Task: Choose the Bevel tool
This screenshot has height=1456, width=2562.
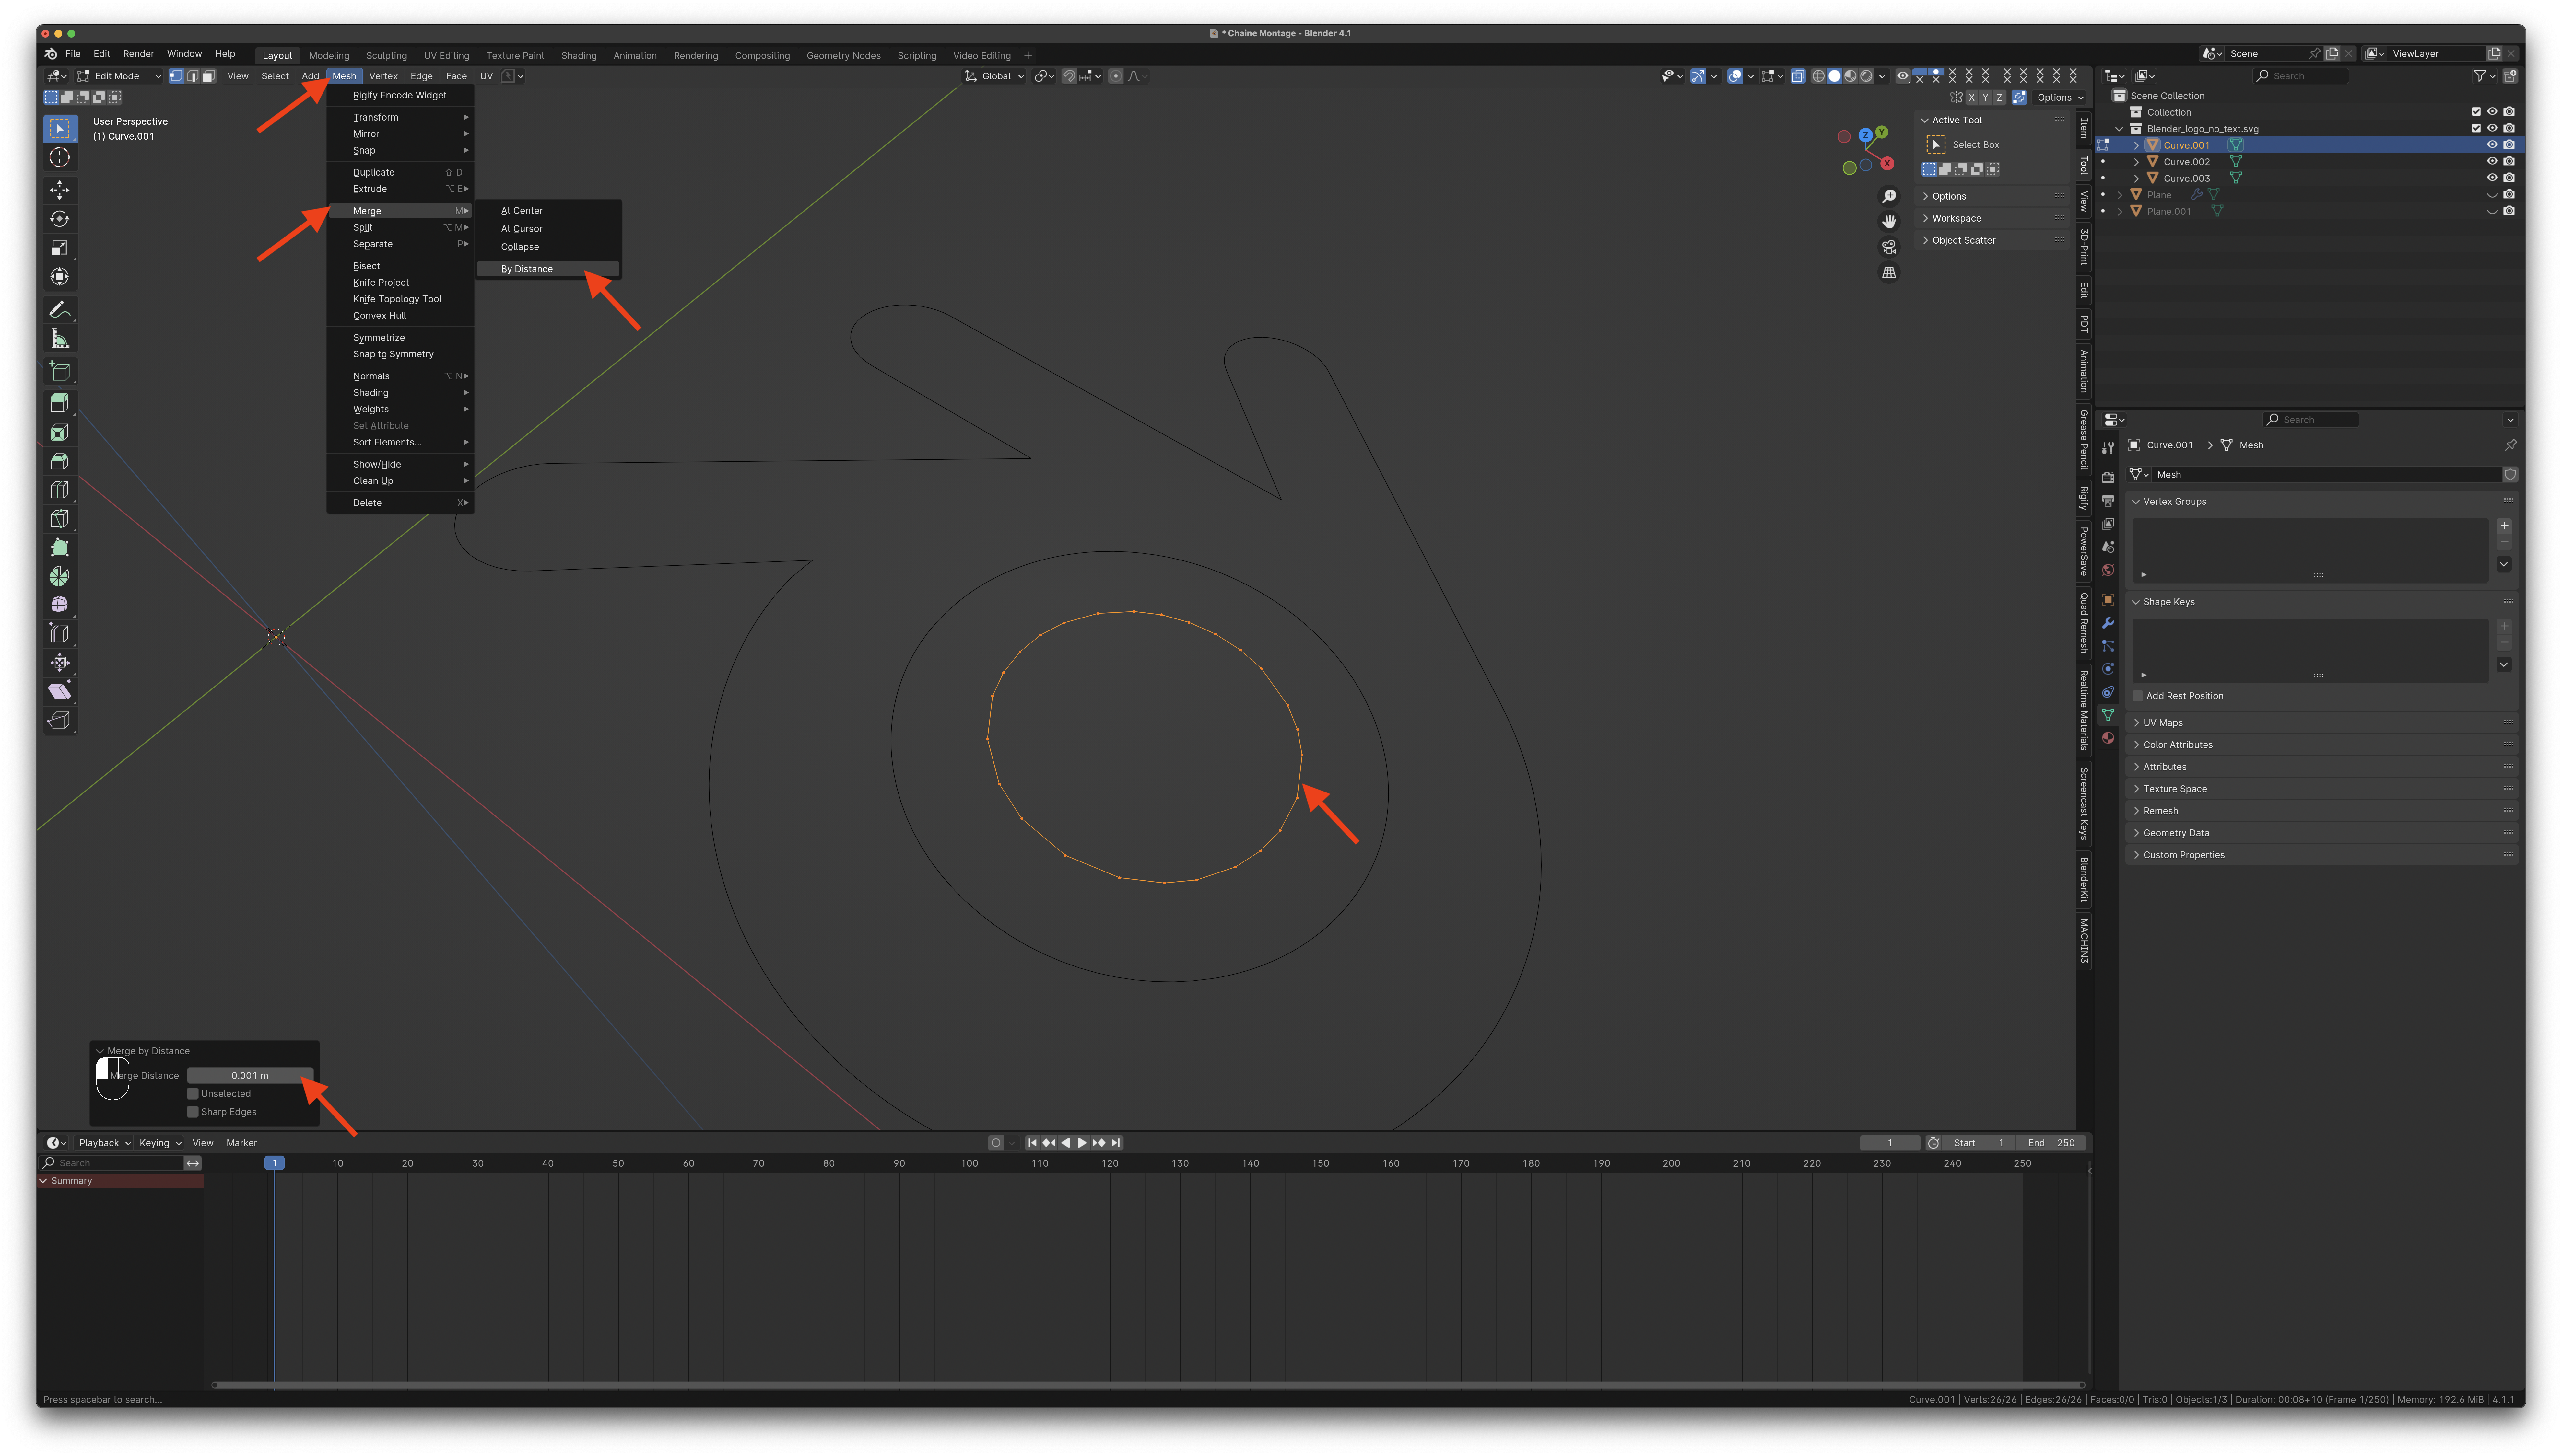Action: click(60, 461)
